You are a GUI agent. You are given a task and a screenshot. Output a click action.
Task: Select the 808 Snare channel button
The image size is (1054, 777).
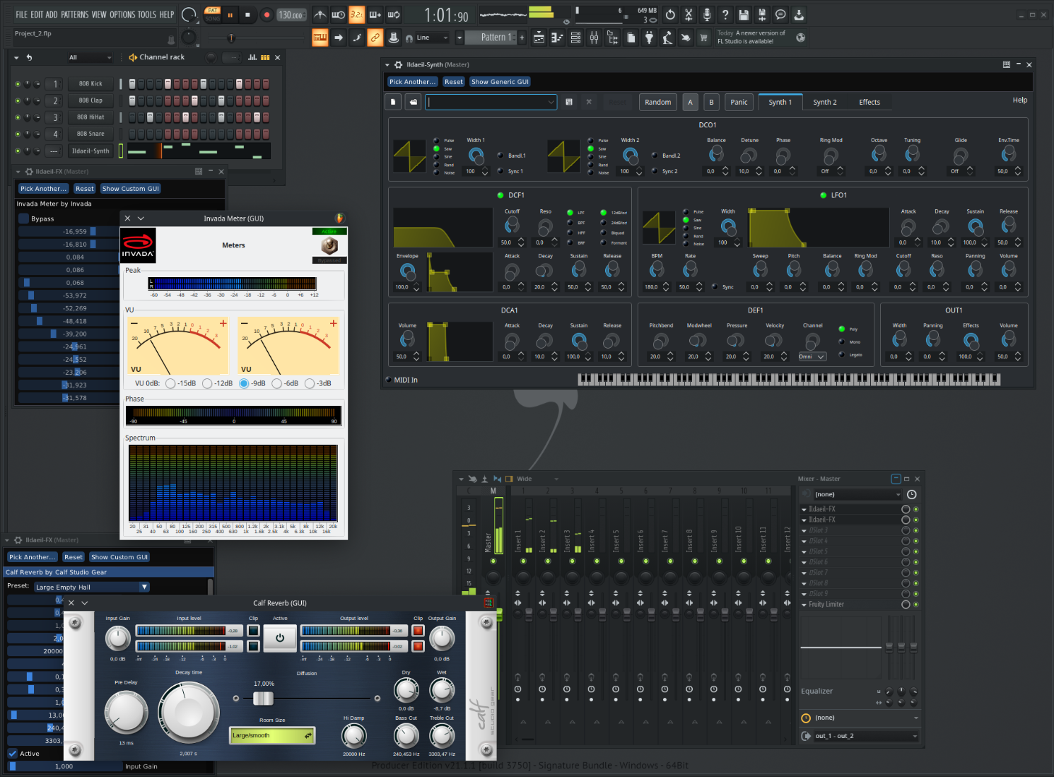pyautogui.click(x=90, y=134)
